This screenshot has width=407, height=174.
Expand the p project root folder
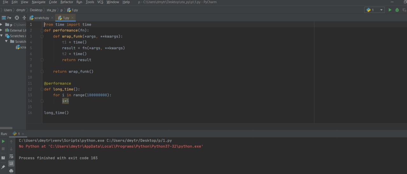[2, 24]
